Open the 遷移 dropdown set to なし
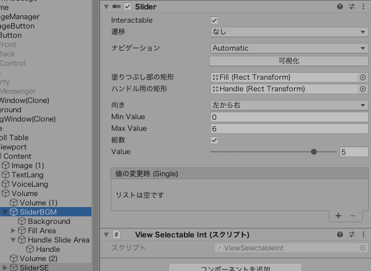This screenshot has width=371, height=271. 289,32
